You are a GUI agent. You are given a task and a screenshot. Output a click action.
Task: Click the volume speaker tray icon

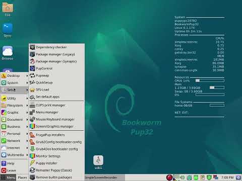coord(183,177)
